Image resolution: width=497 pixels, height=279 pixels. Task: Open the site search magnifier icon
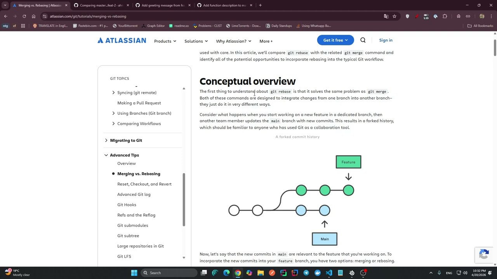[363, 40]
